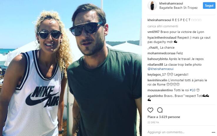Follow the account with Segui button
The height and width of the screenshot is (136, 217).
coord(209,6)
